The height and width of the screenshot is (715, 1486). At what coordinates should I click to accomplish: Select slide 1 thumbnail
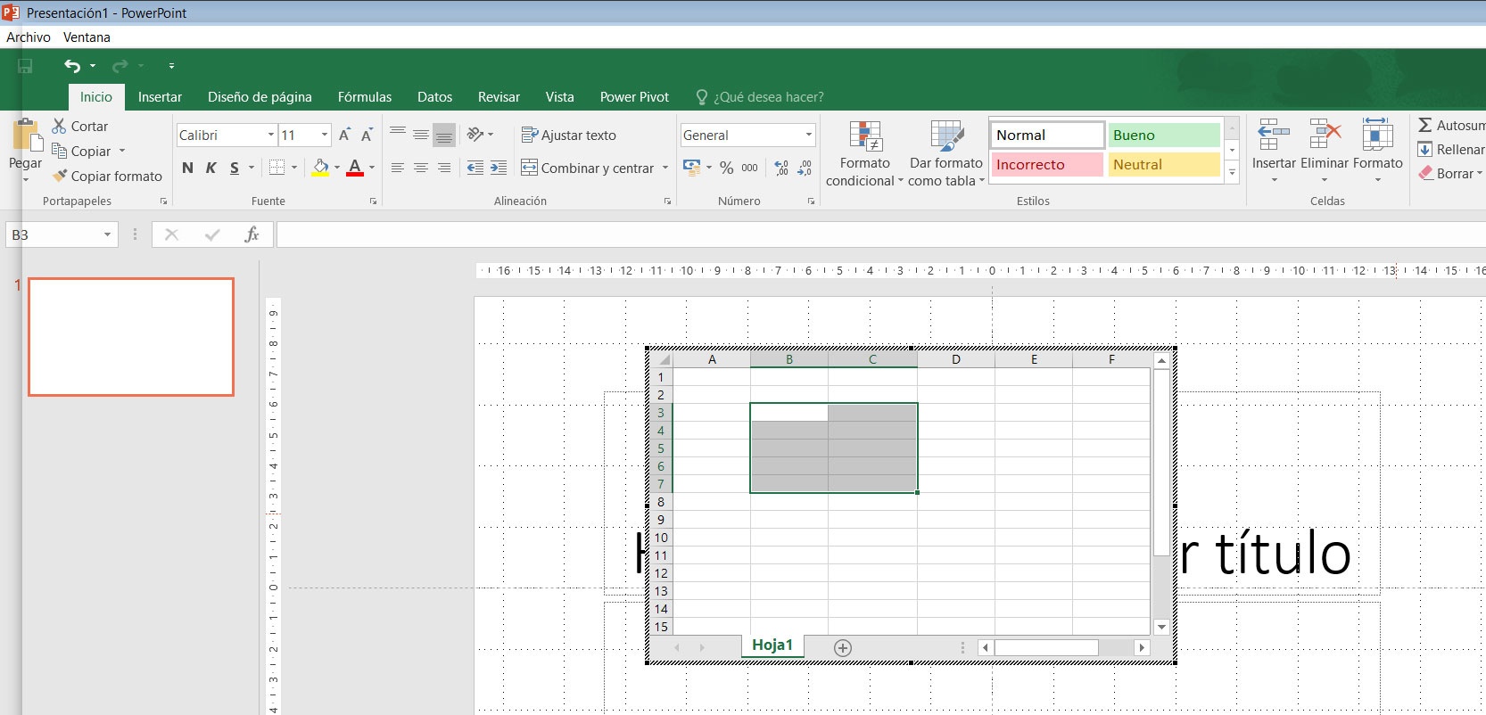pos(131,336)
